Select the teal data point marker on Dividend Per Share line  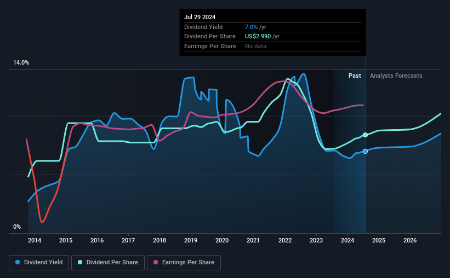[x=365, y=135]
